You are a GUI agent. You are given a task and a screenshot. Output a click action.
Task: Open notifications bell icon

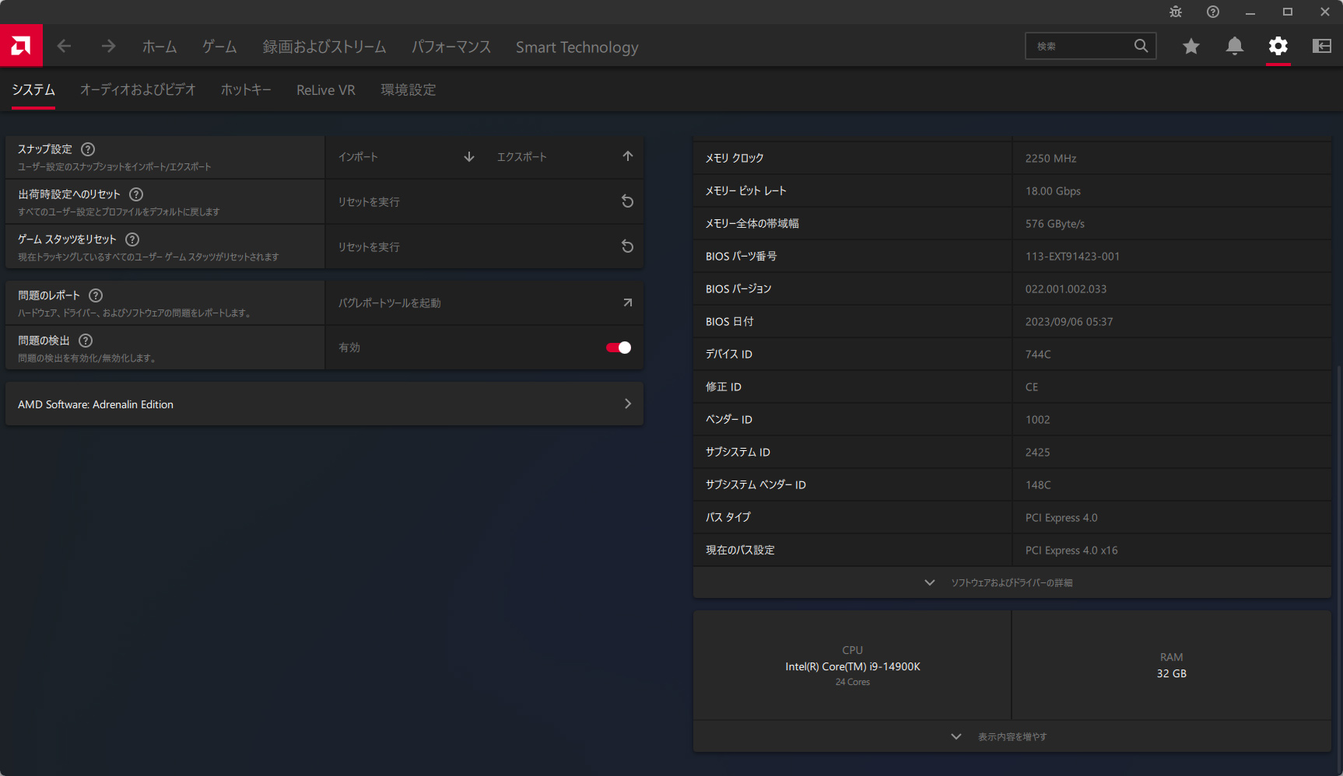point(1234,47)
